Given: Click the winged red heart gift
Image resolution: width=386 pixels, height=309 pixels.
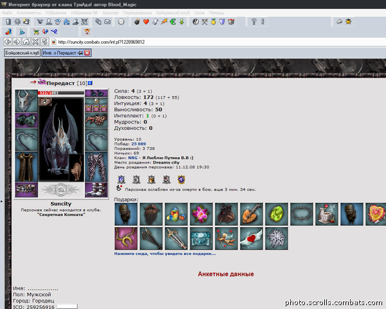Looking at the screenshot, I should click(251, 239).
